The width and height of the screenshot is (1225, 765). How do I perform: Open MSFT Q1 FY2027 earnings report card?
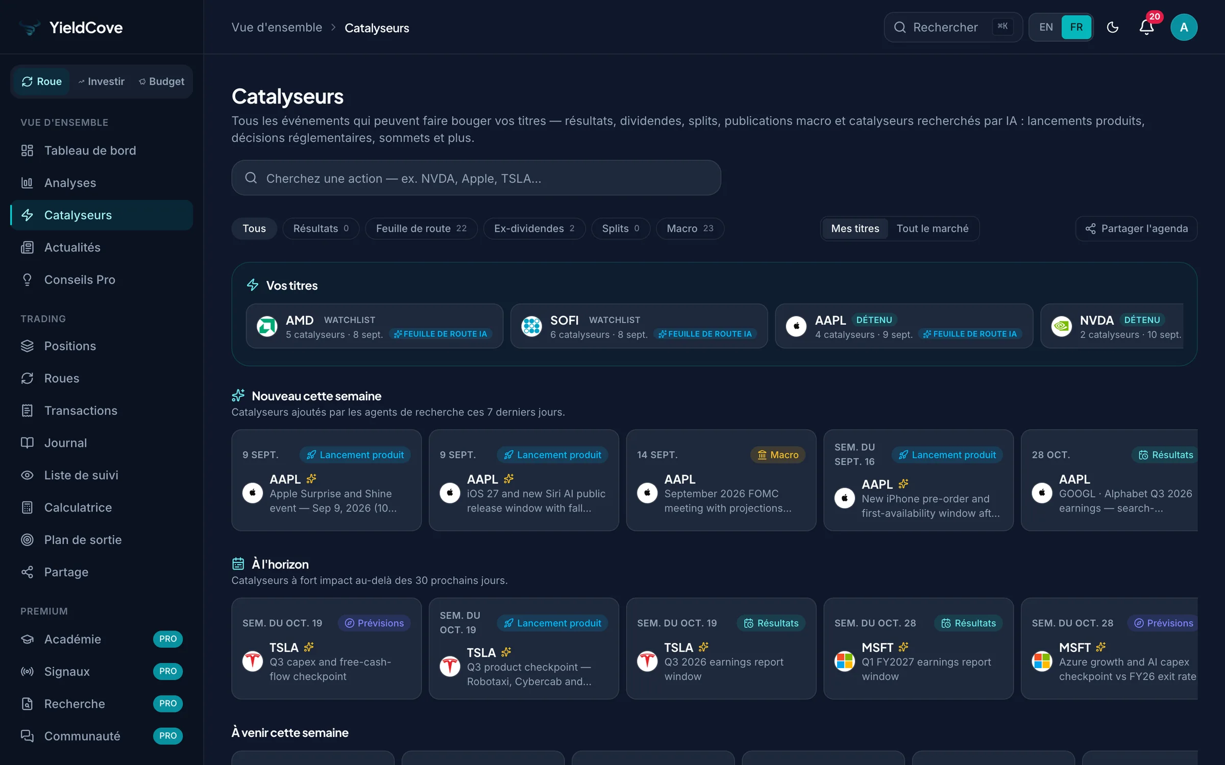tap(919, 648)
